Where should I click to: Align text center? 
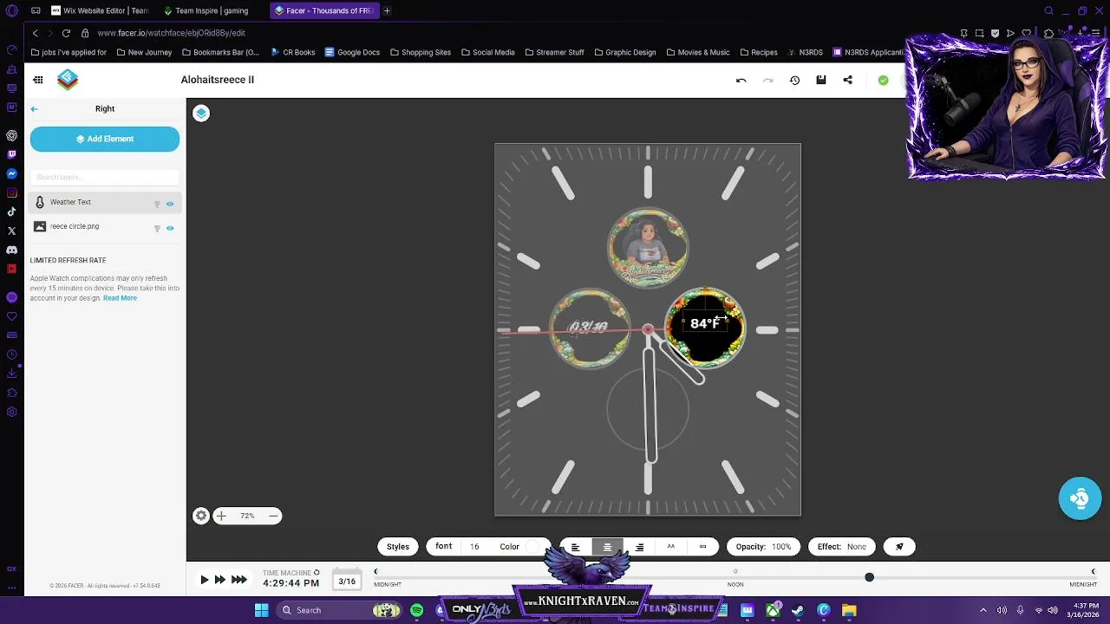(x=607, y=547)
